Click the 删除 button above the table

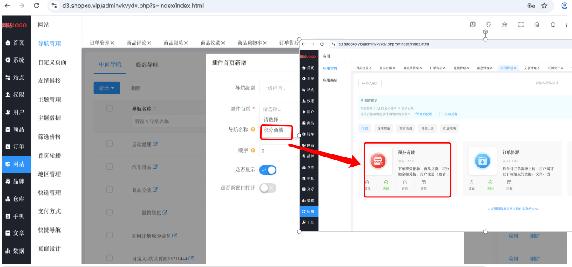coord(136,88)
